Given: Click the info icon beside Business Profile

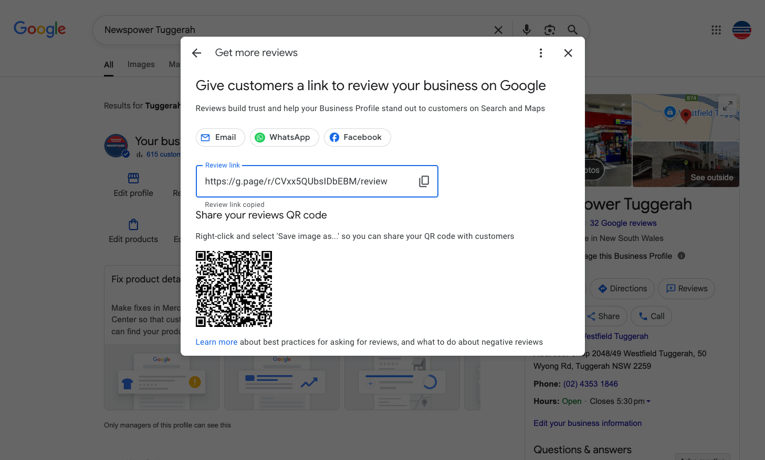Looking at the screenshot, I should point(682,256).
